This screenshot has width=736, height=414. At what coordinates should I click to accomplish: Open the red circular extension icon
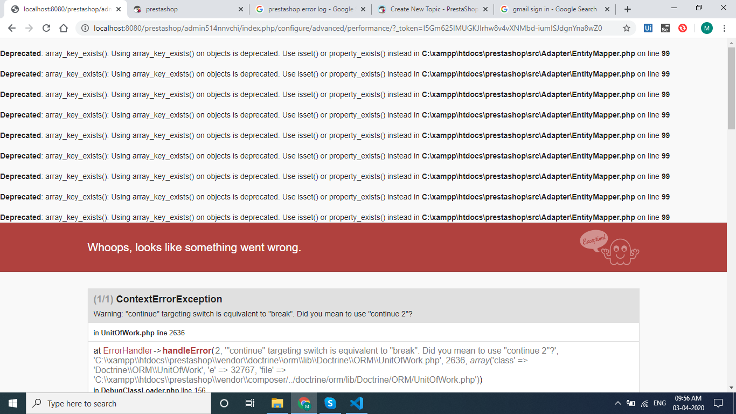point(683,28)
